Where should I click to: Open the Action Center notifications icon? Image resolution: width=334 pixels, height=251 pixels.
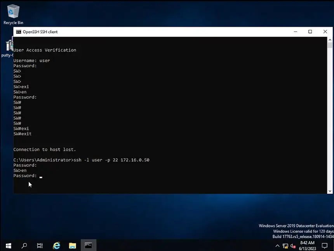coord(325,246)
